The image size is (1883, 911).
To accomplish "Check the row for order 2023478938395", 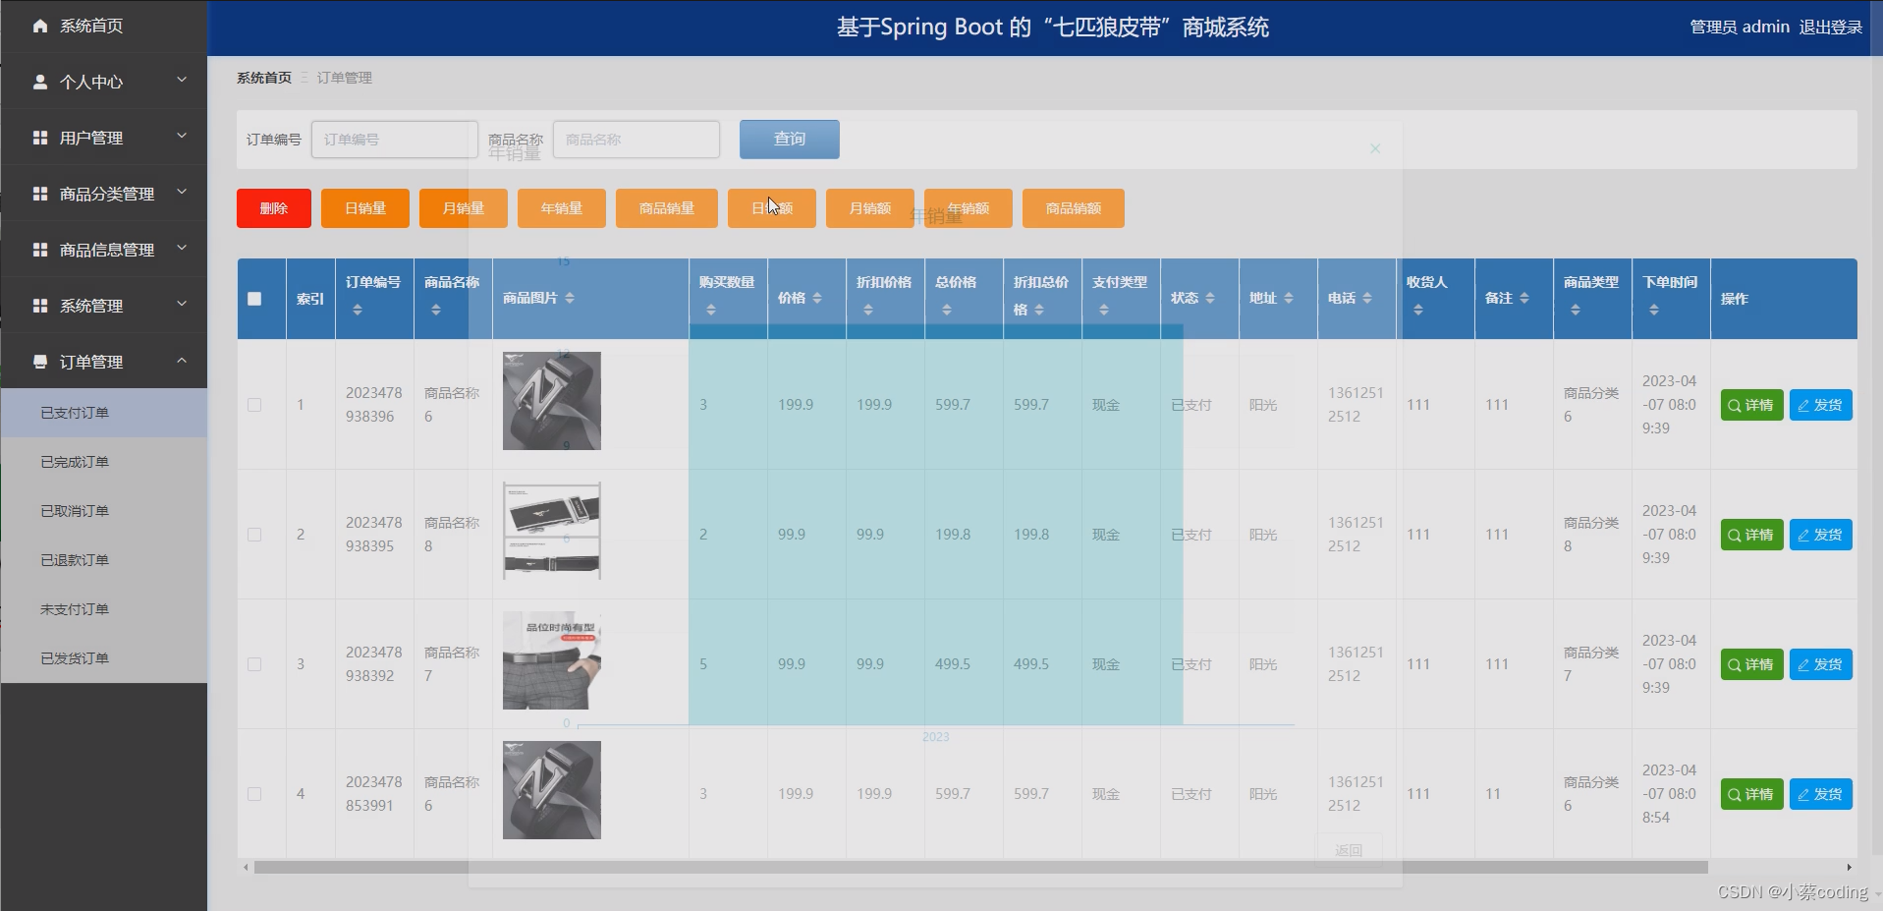I will 254,535.
